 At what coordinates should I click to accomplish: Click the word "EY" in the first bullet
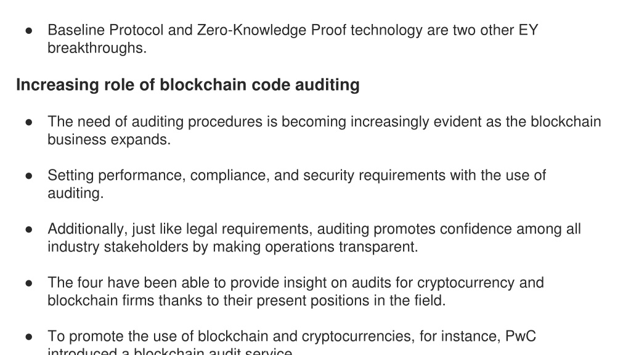(528, 30)
